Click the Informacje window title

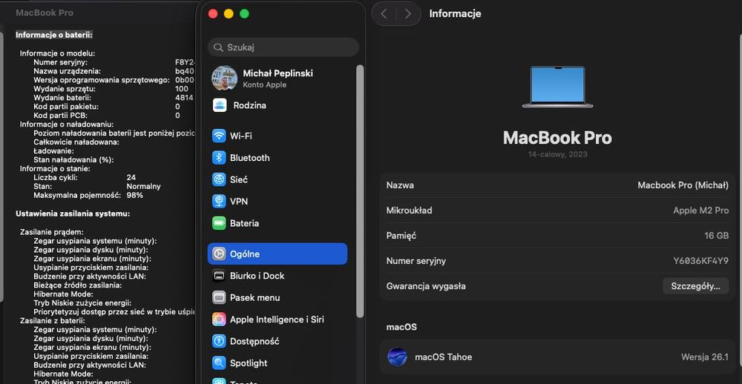click(456, 13)
